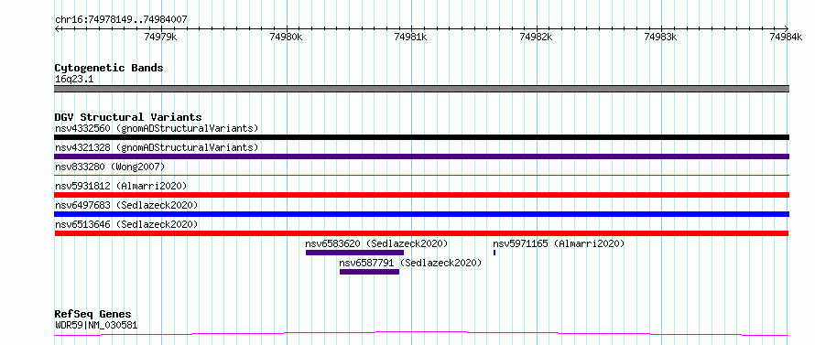The width and height of the screenshot is (815, 345).
Task: Click the tiny blue nsv5971165 marker
Action: [494, 253]
